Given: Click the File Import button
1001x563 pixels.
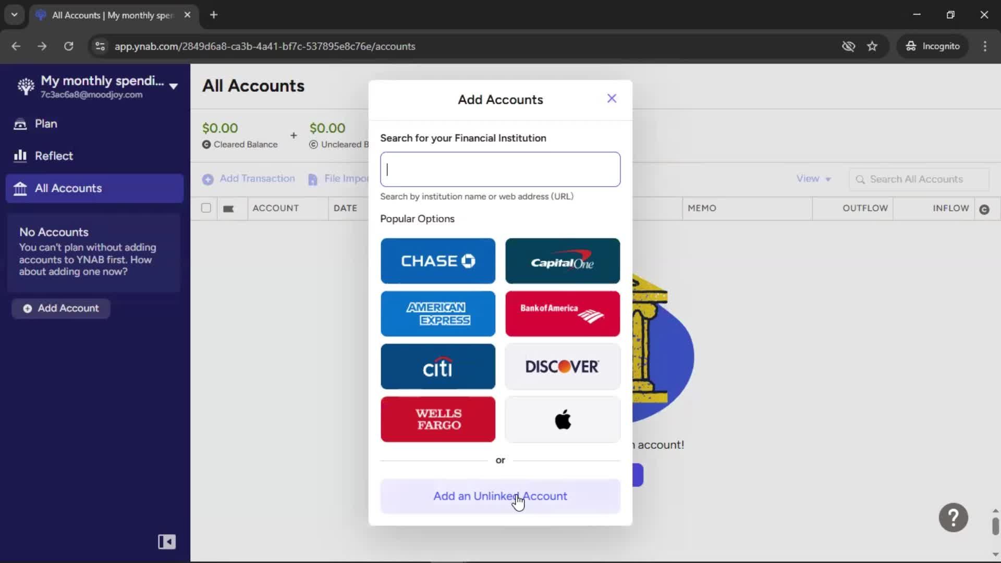Looking at the screenshot, I should coord(338,179).
